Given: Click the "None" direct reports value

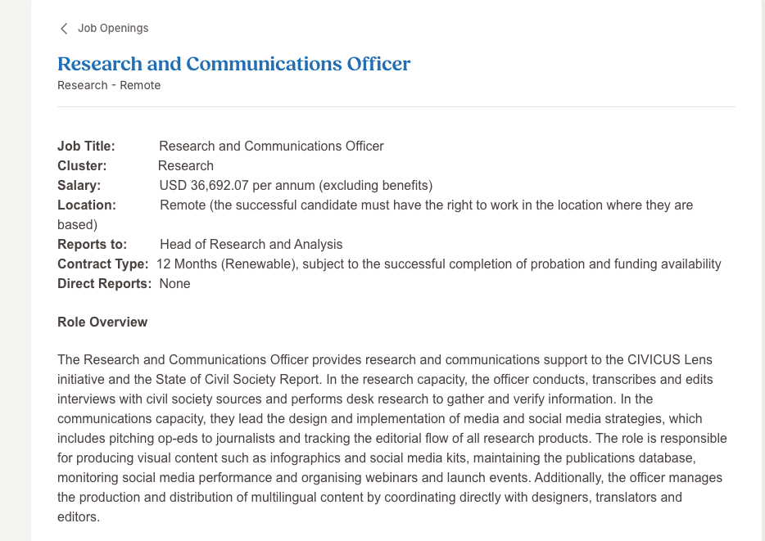Looking at the screenshot, I should [x=174, y=284].
